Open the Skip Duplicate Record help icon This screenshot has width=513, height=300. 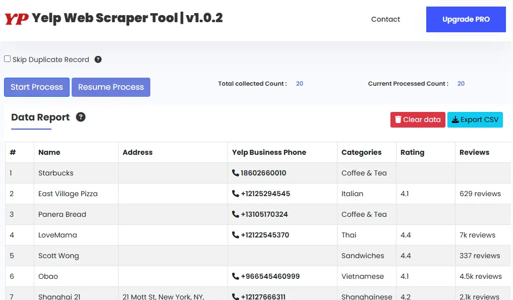pyautogui.click(x=98, y=59)
